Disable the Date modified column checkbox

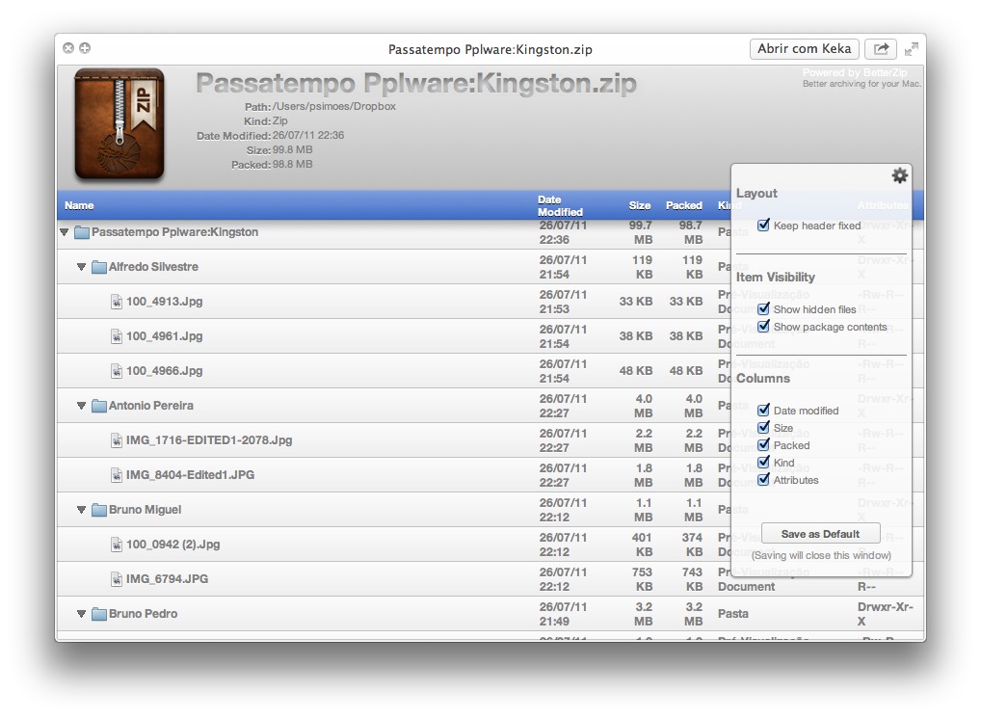pyautogui.click(x=763, y=411)
